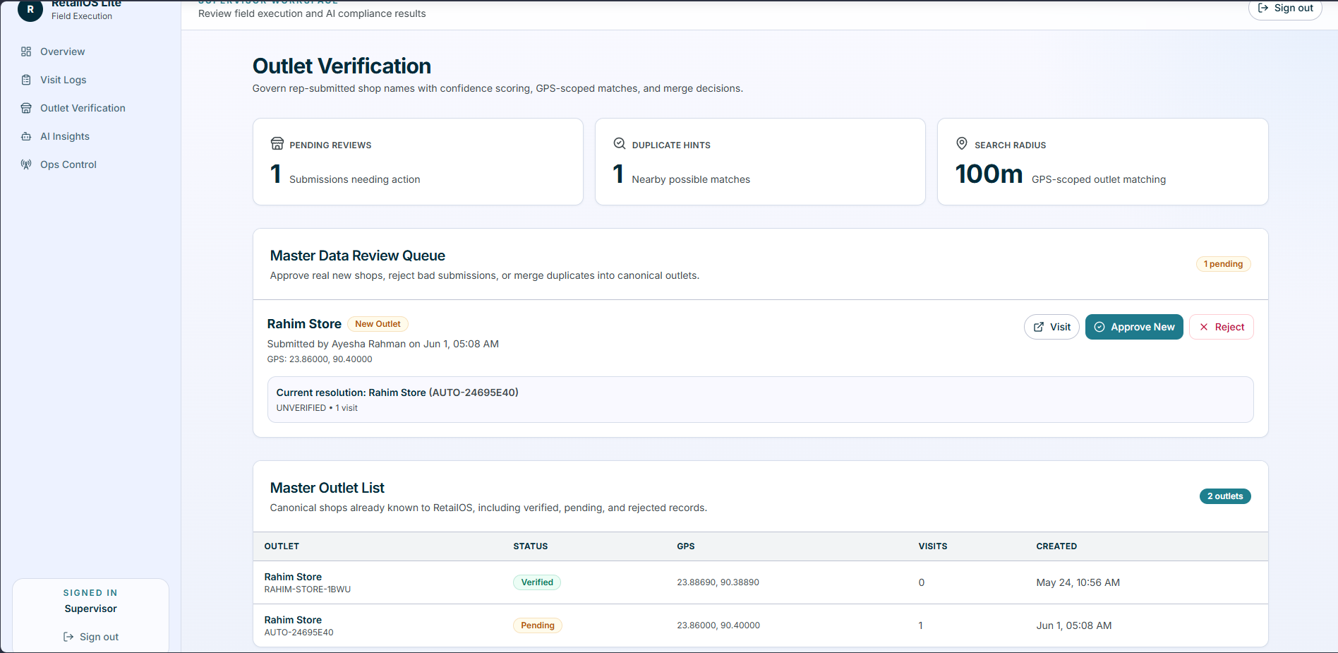Click the external-link icon in Visit button
The width and height of the screenshot is (1338, 653).
(1039, 327)
